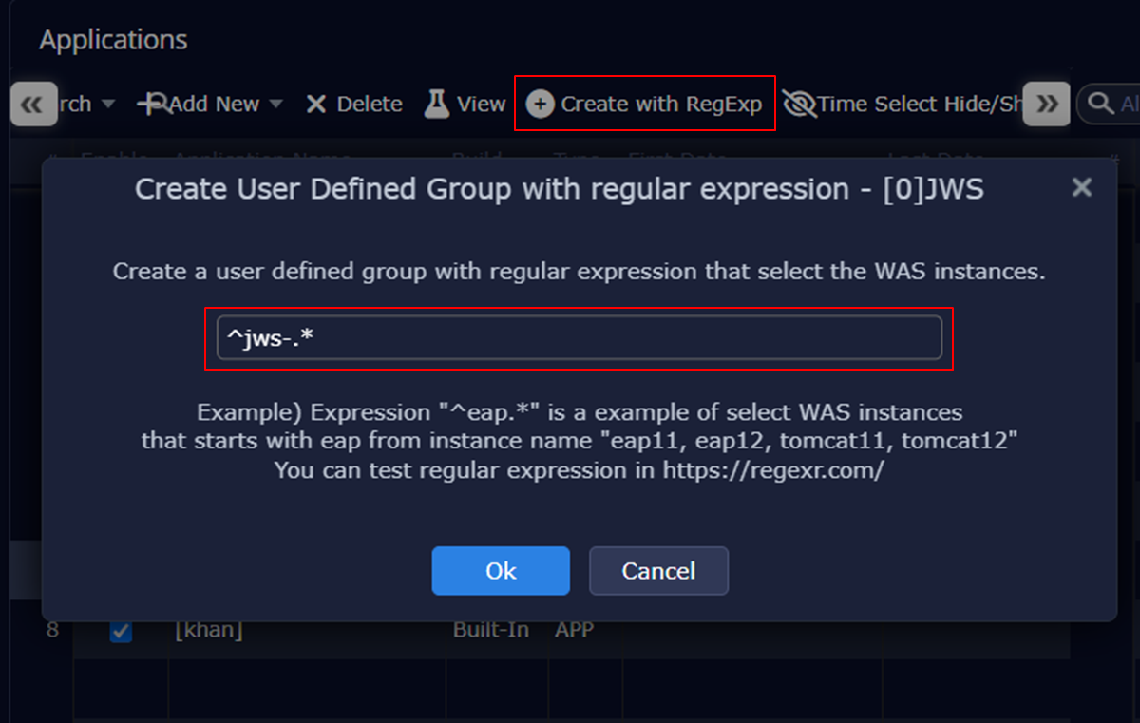Confirm the dialog with Ok button
Image resolution: width=1140 pixels, height=723 pixels.
tap(501, 570)
